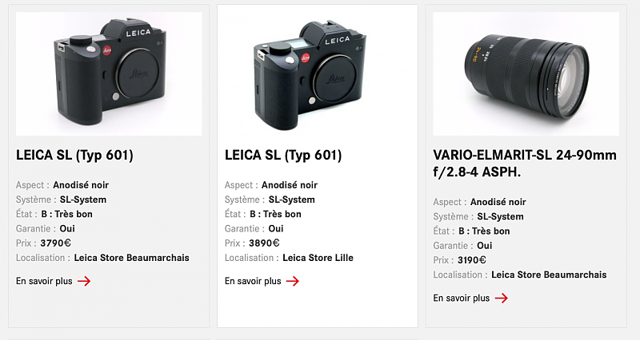This screenshot has height=340, width=640.
Task: Click red arrow on Beaumarchais Leica SL card
Action: tap(84, 281)
